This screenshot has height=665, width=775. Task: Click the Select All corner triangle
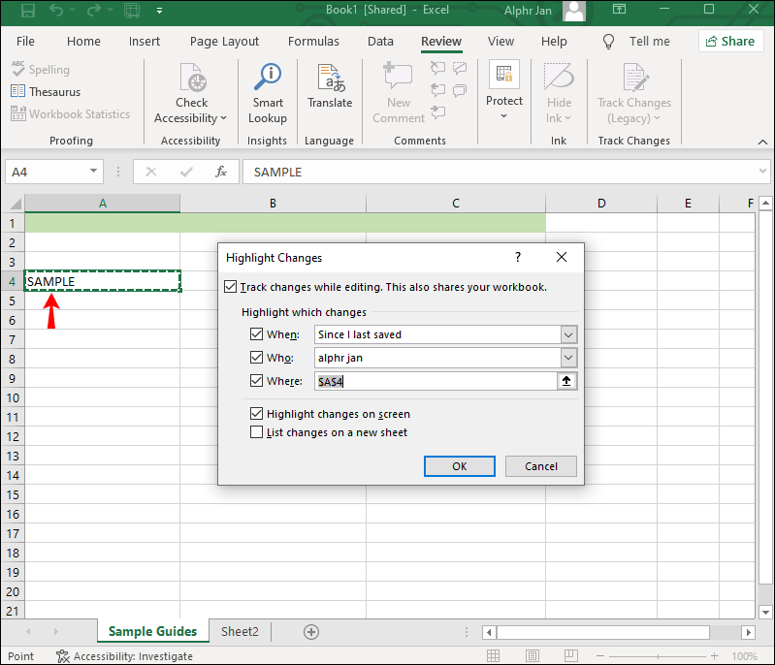click(x=16, y=204)
